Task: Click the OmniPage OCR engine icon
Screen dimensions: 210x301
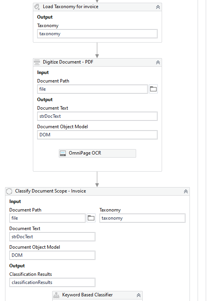Action: (63, 153)
